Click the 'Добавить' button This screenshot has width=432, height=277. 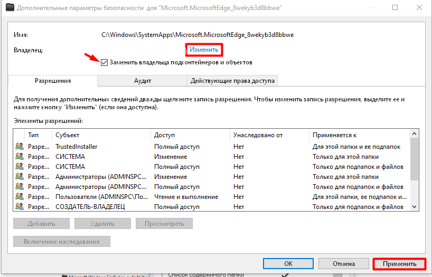pyautogui.click(x=41, y=224)
